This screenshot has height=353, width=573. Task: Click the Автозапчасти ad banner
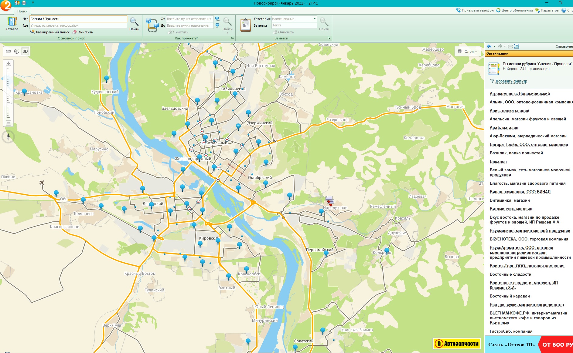pyautogui.click(x=457, y=344)
